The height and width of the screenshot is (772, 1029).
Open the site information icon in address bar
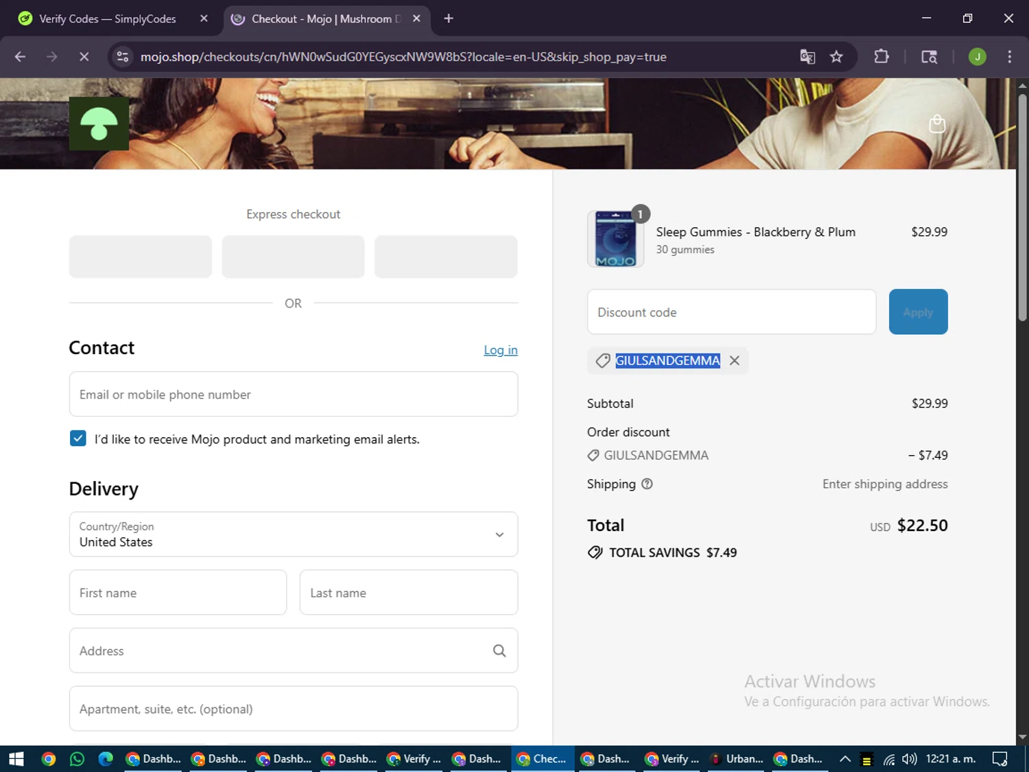coord(123,57)
